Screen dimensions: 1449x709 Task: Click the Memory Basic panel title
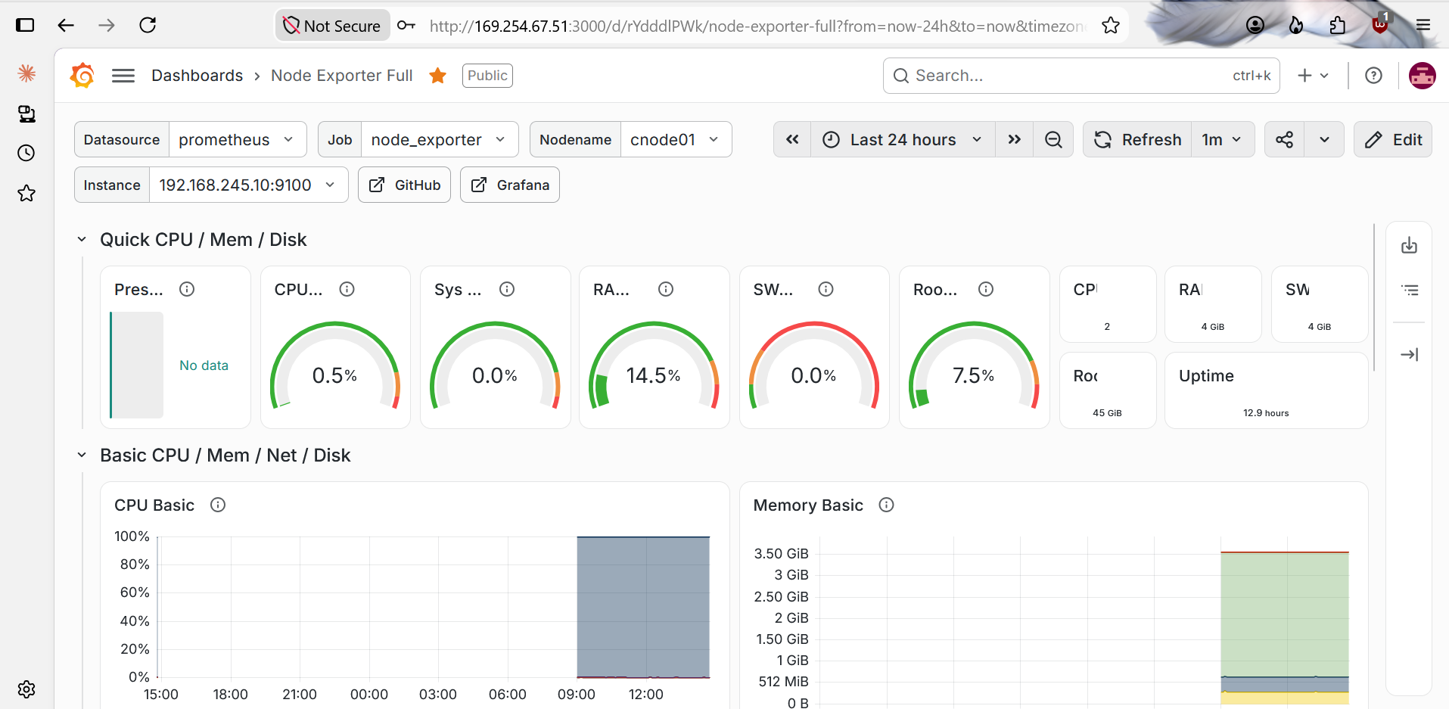pos(808,505)
